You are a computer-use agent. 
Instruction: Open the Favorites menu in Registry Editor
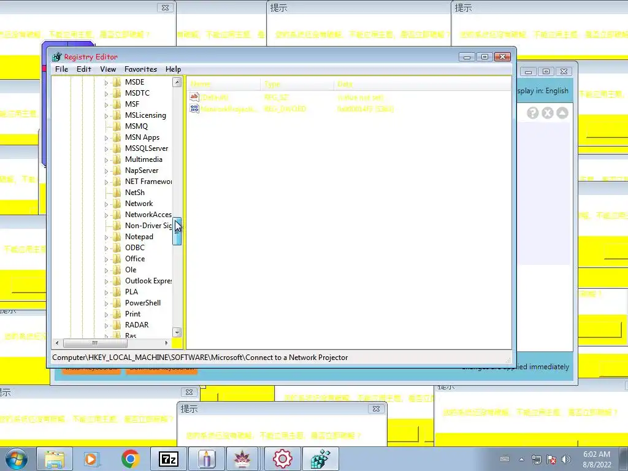click(x=140, y=69)
